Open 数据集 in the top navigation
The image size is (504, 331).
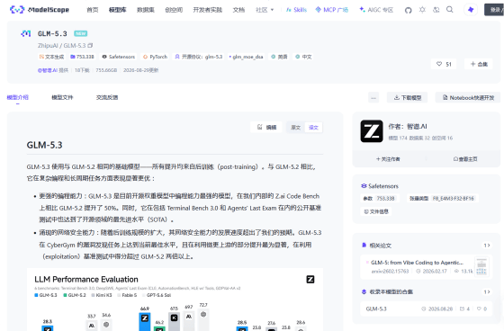pyautogui.click(x=146, y=10)
